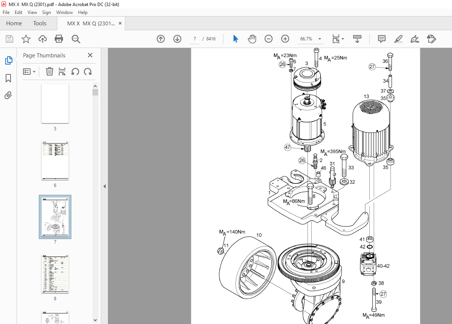
Task: Click the Stamp tool icon
Action: pyautogui.click(x=432, y=39)
